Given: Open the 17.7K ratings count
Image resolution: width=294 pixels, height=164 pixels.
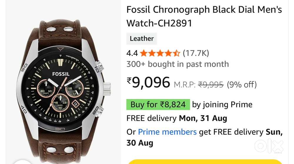Looking at the screenshot, I should pos(196,53).
